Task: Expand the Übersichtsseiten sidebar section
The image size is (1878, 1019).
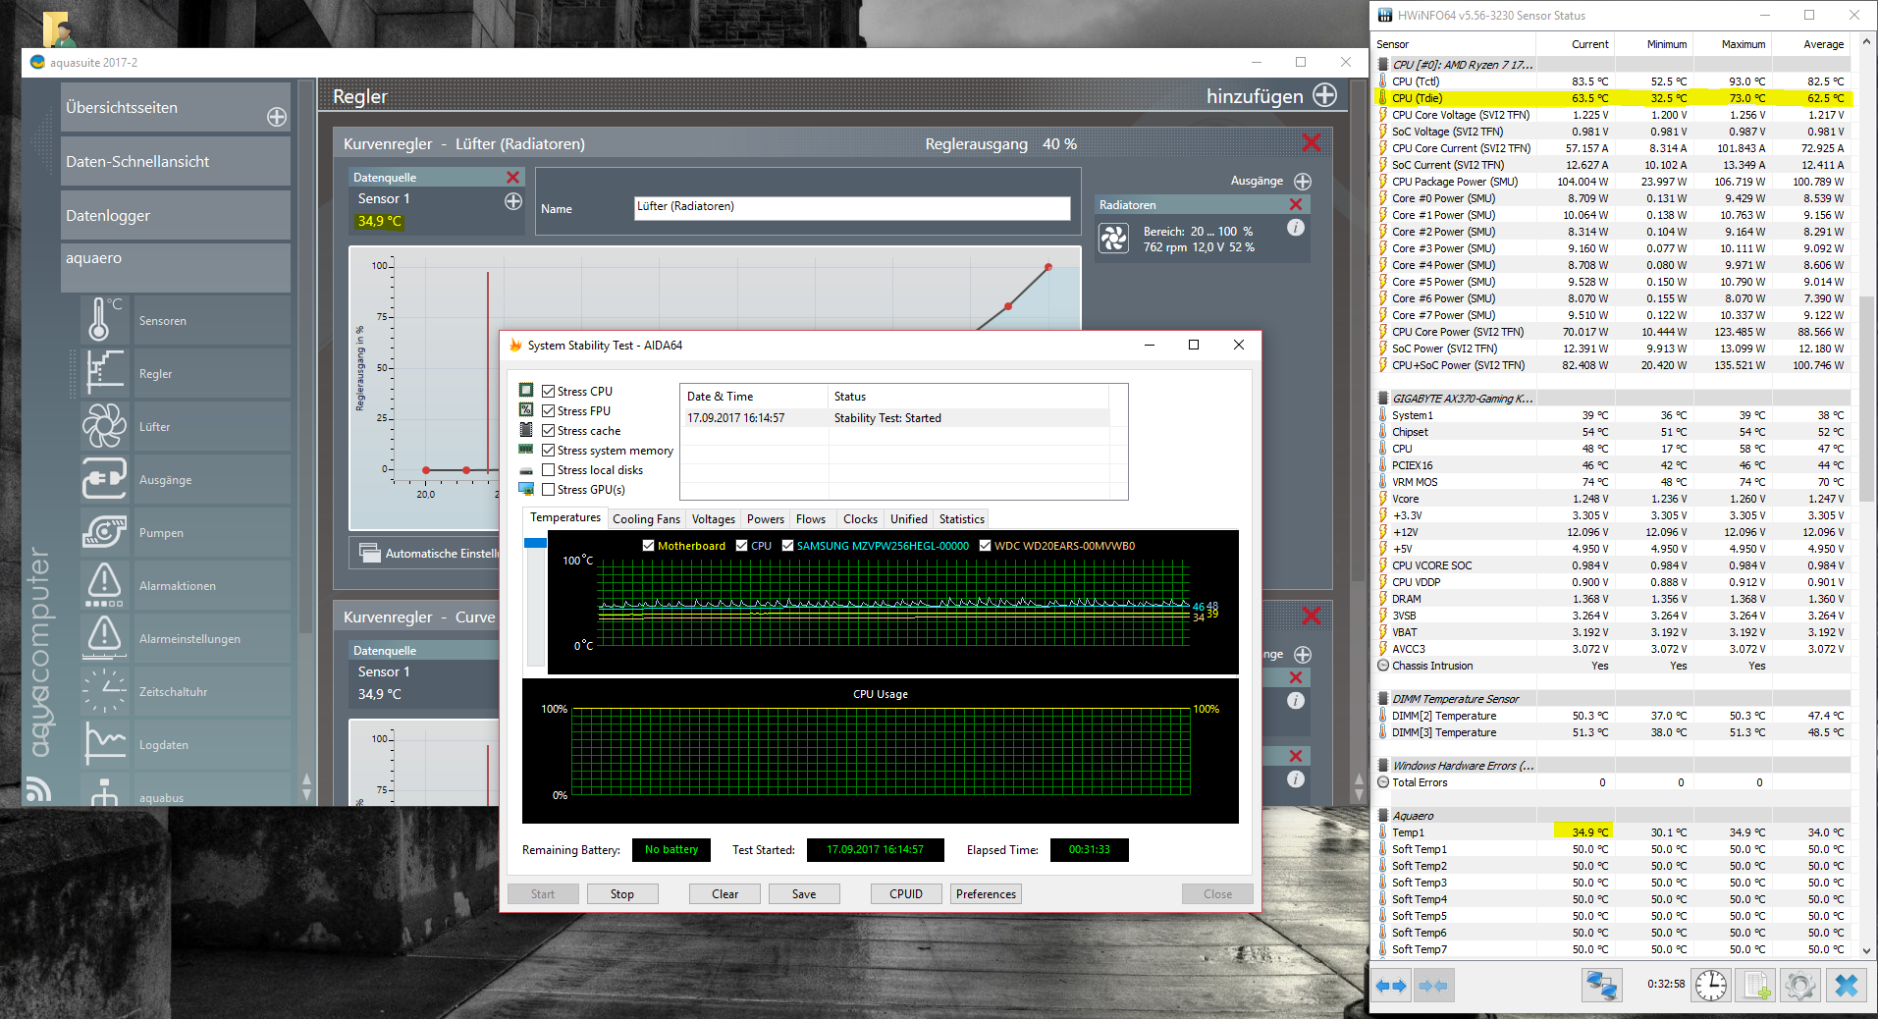Action: tap(176, 107)
